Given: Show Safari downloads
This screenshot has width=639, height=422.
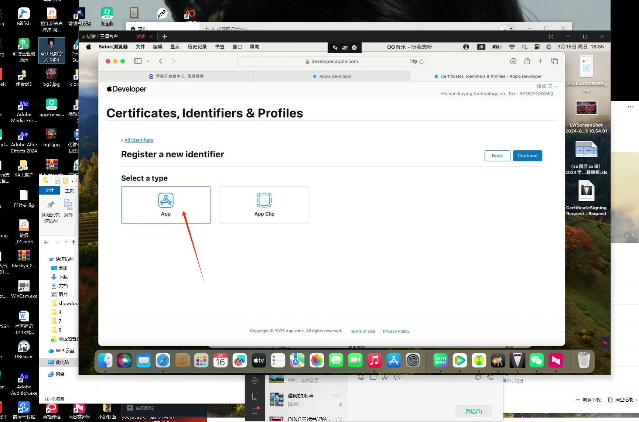Looking at the screenshot, I should pos(513,61).
